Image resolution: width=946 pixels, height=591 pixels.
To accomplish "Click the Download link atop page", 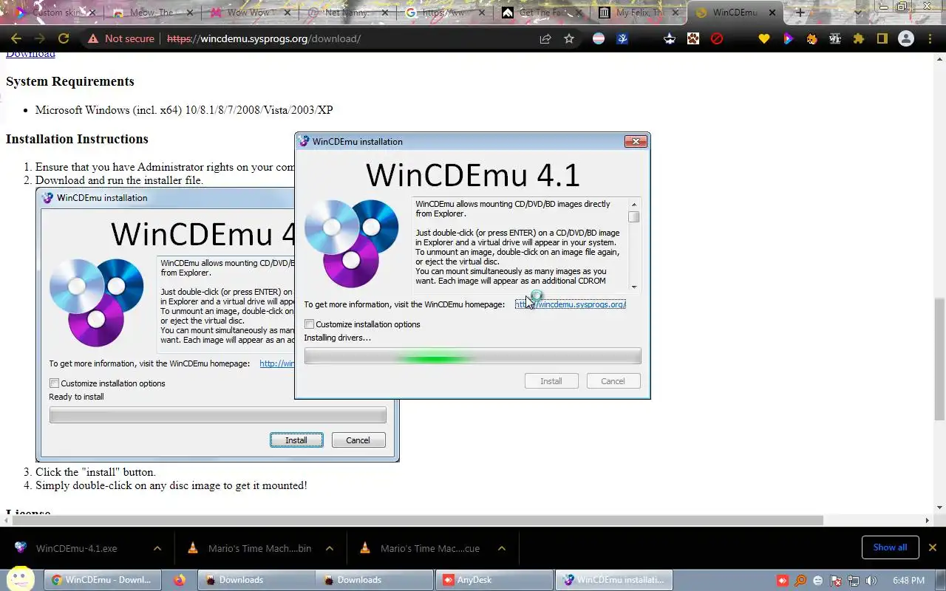I will click(30, 54).
